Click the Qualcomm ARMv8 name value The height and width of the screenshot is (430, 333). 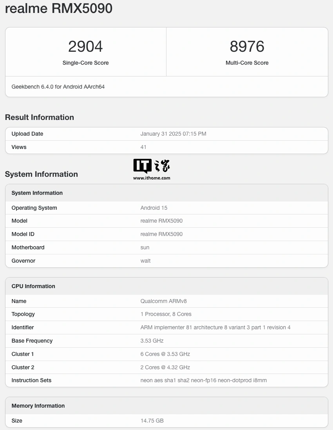[161, 301]
